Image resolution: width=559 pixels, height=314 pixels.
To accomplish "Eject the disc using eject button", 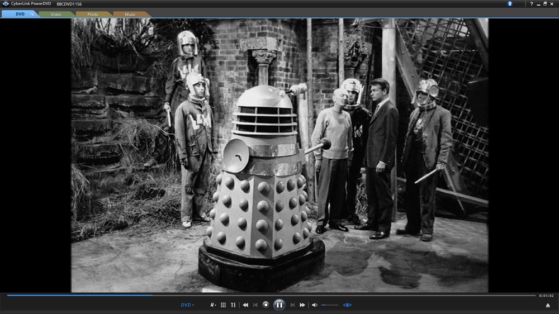I will pyautogui.click(x=548, y=305).
